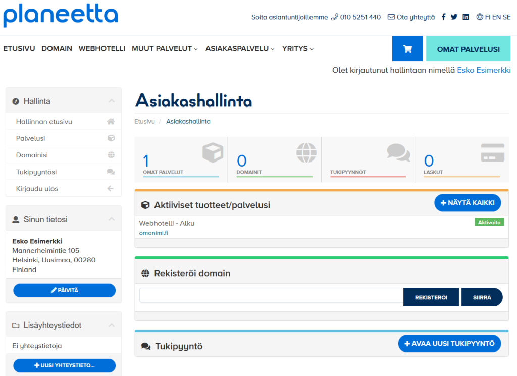The height and width of the screenshot is (376, 517).
Task: Open the LinkedIn profile icon
Action: [466, 17]
